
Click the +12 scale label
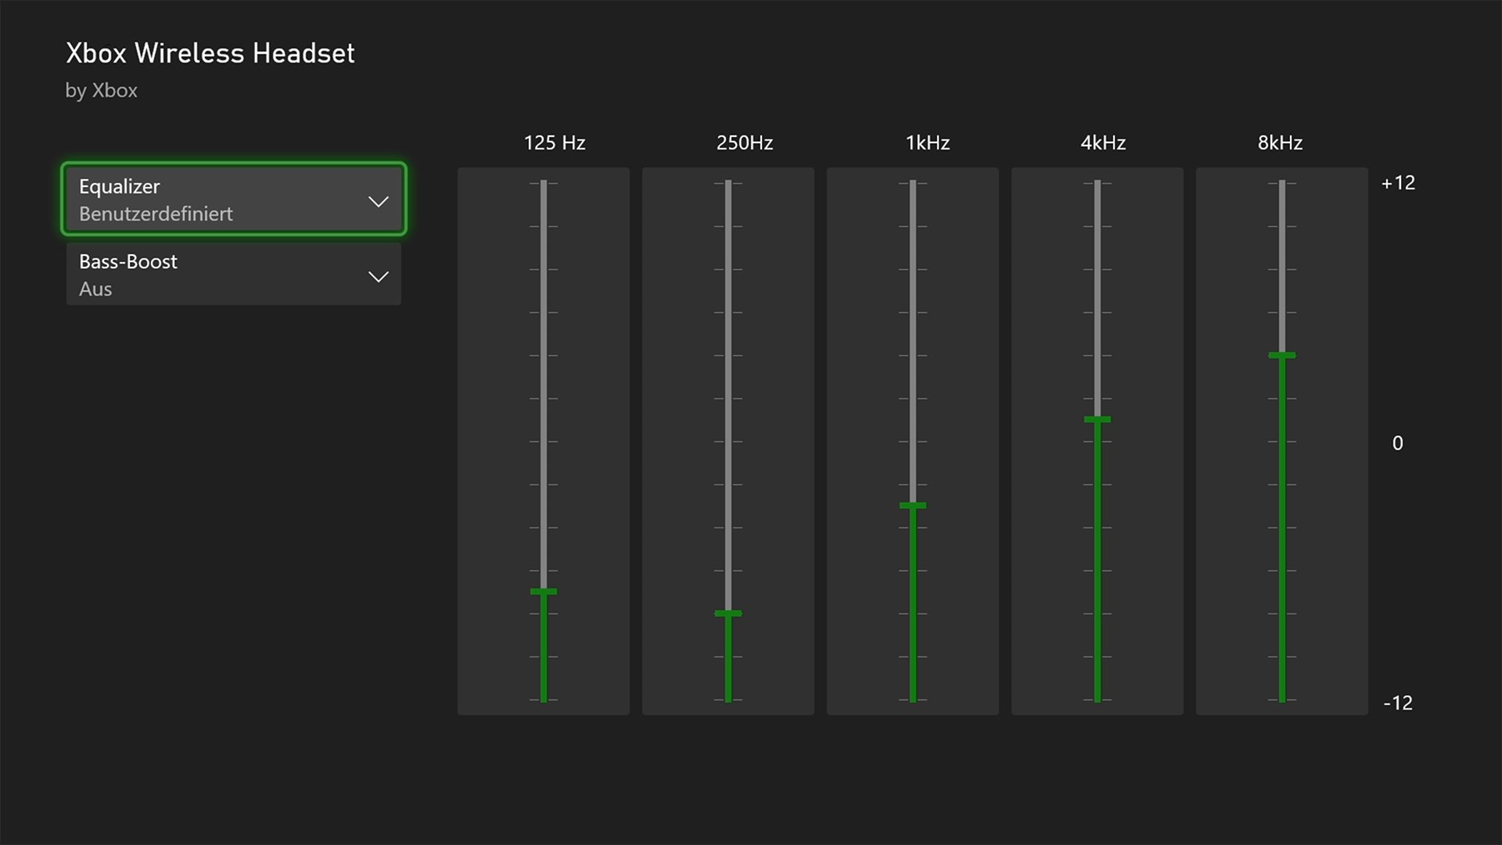(x=1398, y=183)
